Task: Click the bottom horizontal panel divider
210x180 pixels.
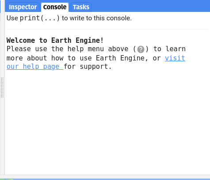Action: 105,177
